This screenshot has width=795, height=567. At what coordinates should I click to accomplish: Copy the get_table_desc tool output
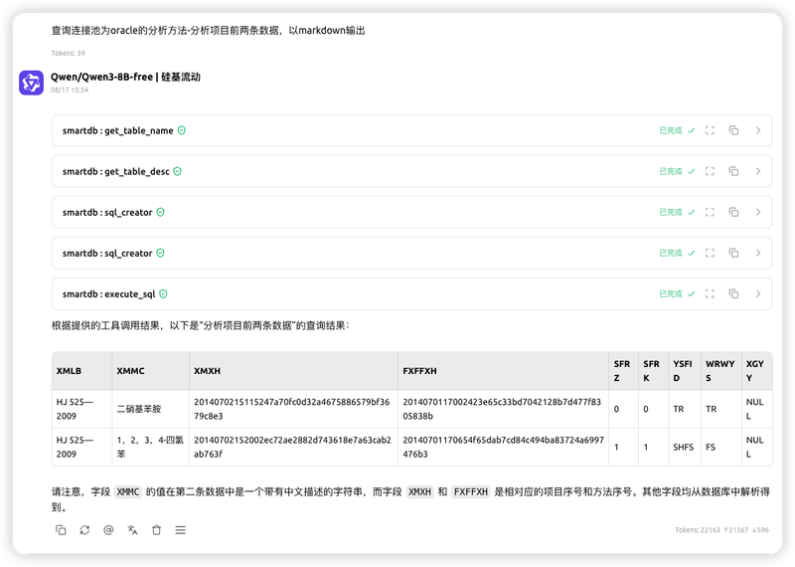pos(733,171)
